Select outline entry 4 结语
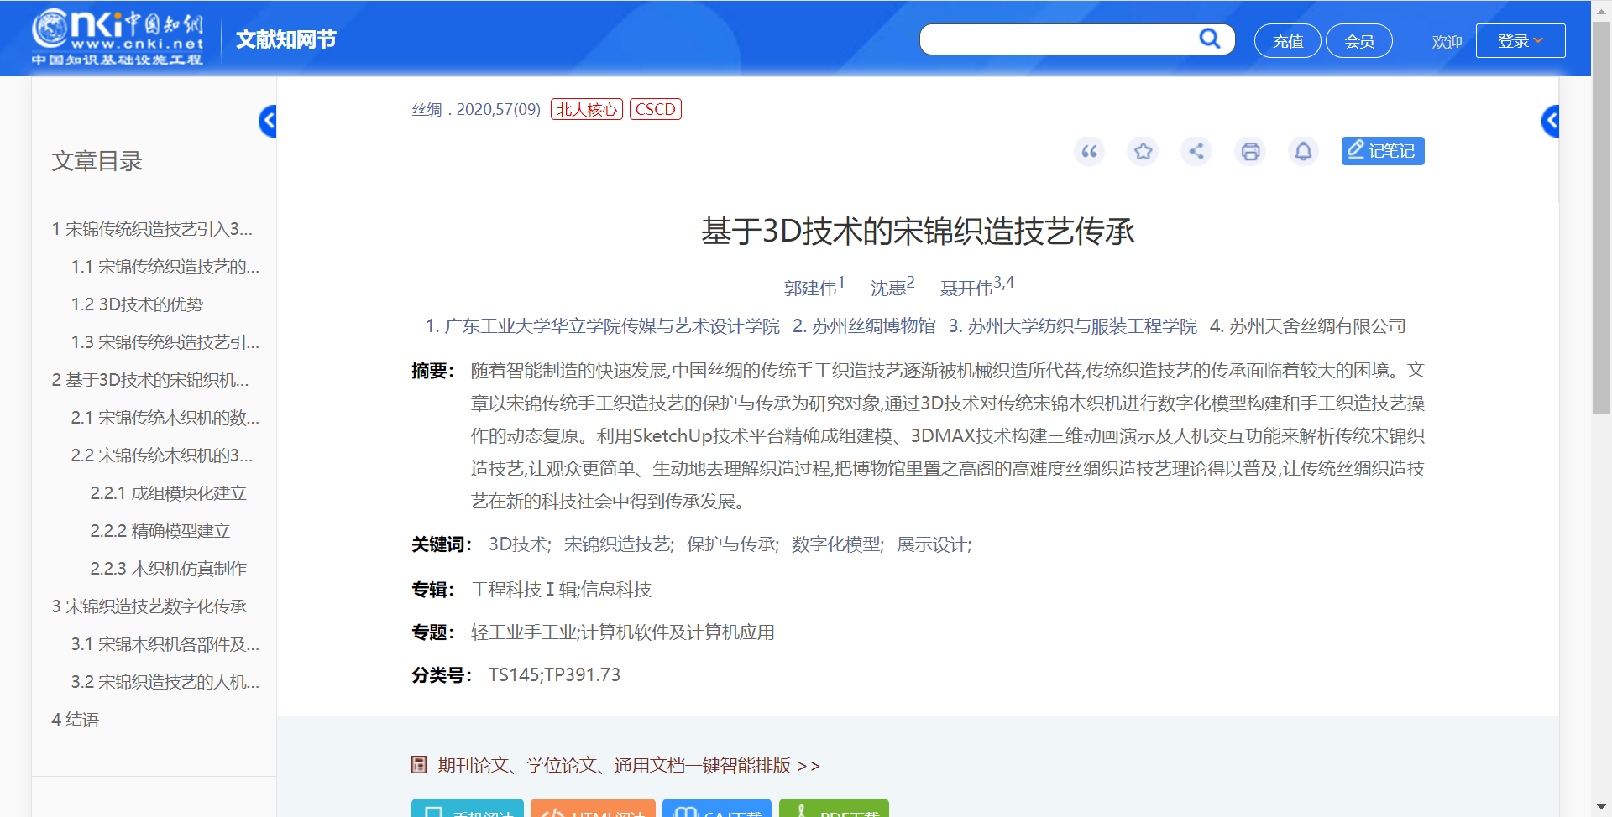The image size is (1612, 817). 75,719
